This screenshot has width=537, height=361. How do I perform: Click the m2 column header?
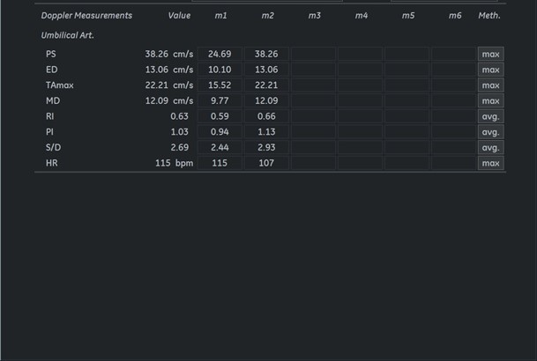pyautogui.click(x=267, y=15)
